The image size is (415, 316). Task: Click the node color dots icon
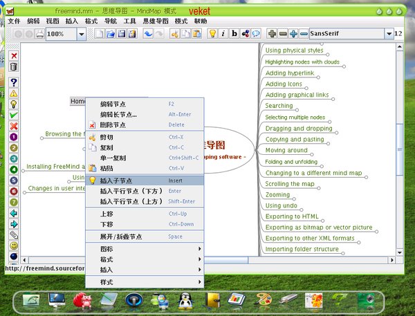click(246, 34)
